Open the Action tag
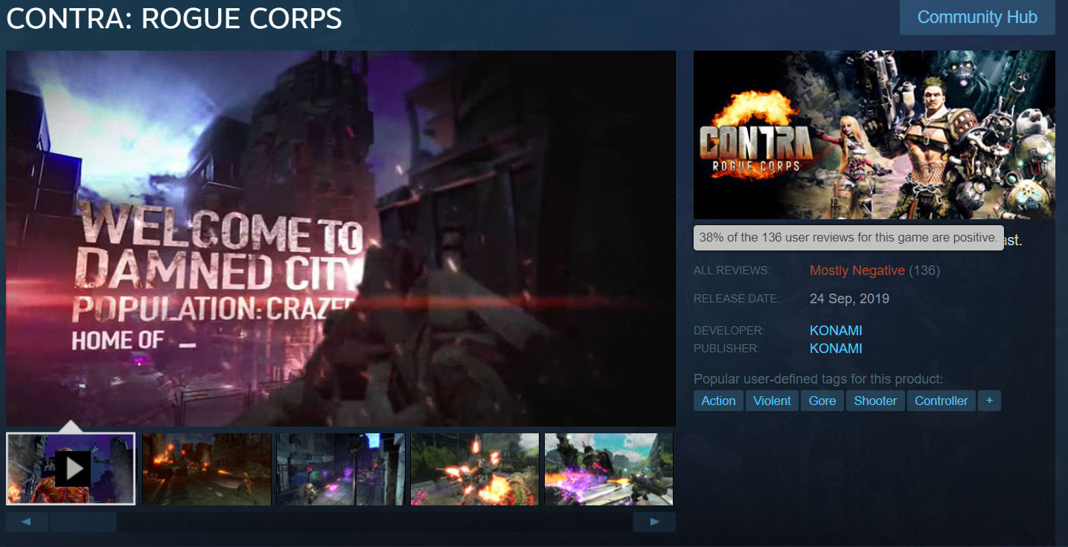This screenshot has width=1068, height=547. pos(718,401)
